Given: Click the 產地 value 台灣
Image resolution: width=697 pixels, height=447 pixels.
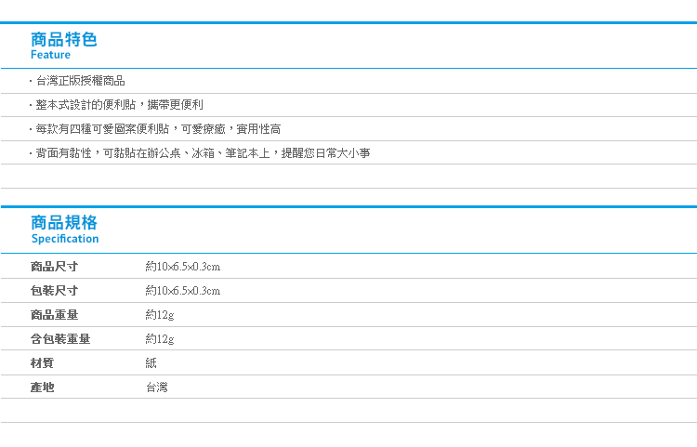Looking at the screenshot, I should (157, 388).
